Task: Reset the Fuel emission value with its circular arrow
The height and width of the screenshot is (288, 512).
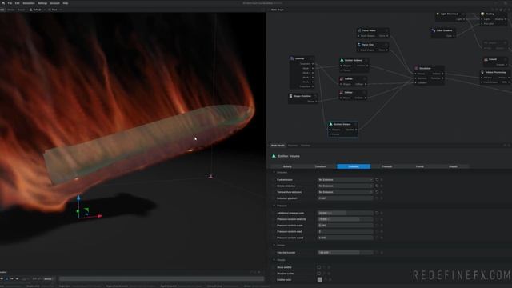Action: pos(377,179)
